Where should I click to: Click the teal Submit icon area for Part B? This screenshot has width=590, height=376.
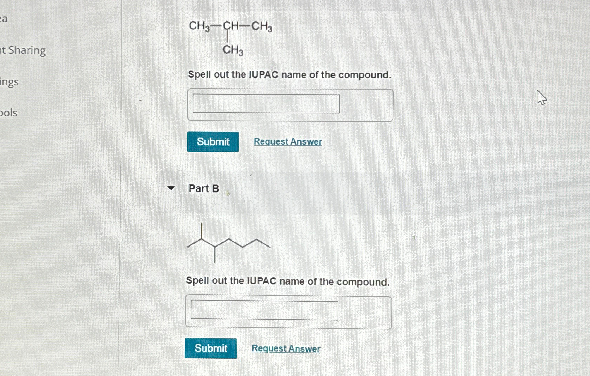211,348
